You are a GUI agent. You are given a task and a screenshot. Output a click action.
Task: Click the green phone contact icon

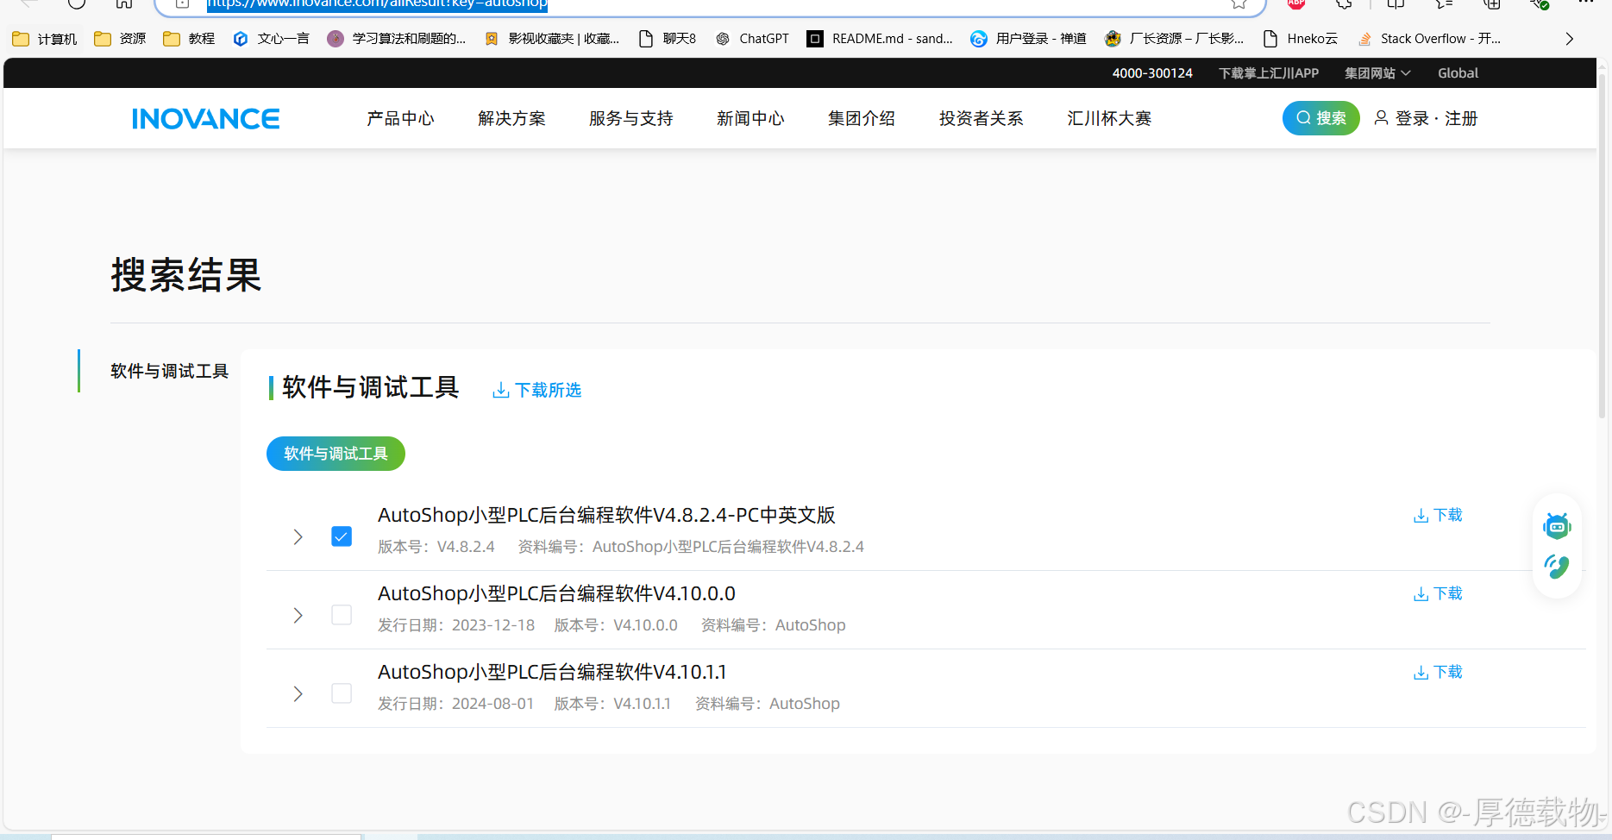[x=1557, y=567]
